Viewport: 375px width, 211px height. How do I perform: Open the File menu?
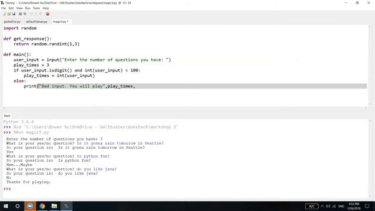coord(4,8)
